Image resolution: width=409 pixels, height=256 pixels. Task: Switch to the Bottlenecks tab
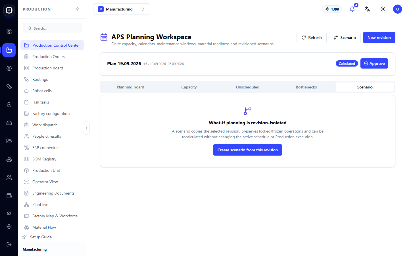point(306,87)
